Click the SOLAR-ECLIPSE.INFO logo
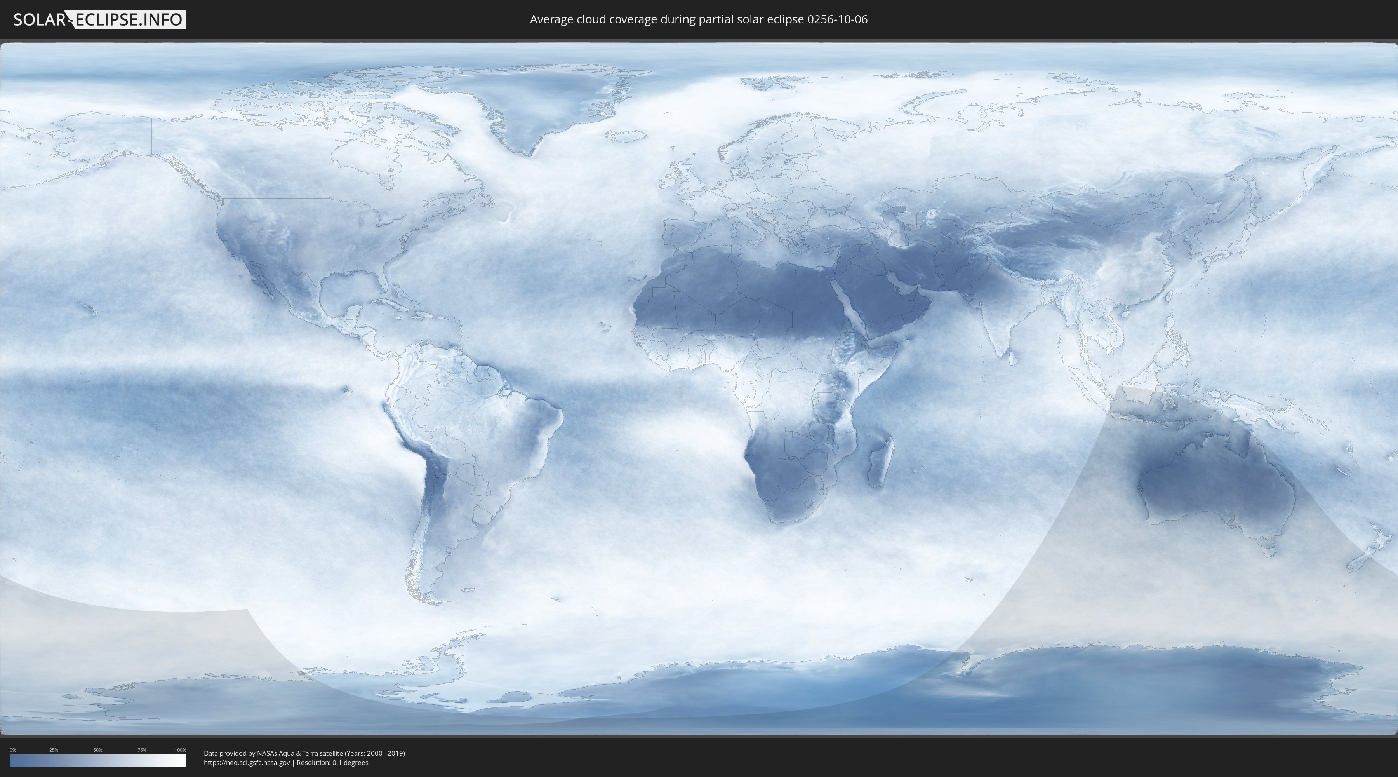This screenshot has width=1398, height=777. [99, 19]
